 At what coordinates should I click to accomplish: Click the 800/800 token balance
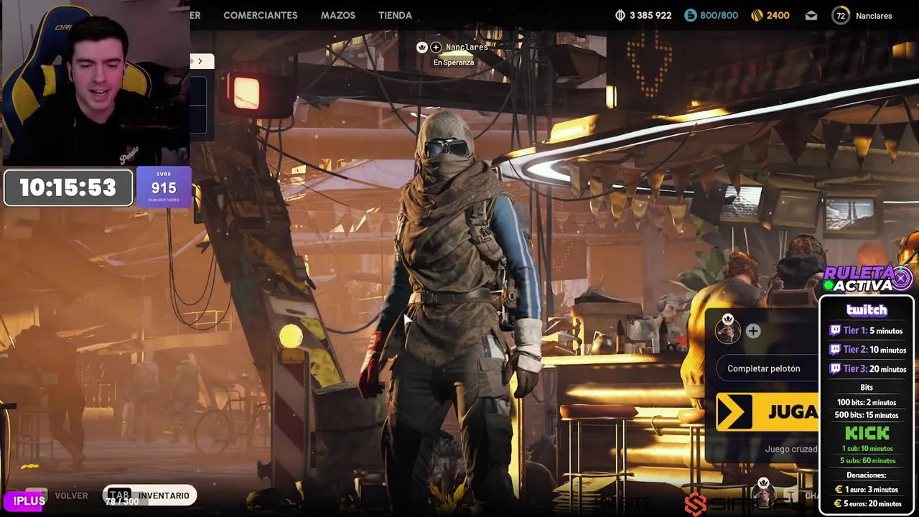click(719, 15)
